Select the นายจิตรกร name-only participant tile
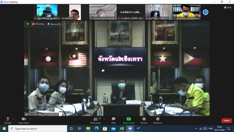The width and height of the screenshot is (234, 132). 131,12
